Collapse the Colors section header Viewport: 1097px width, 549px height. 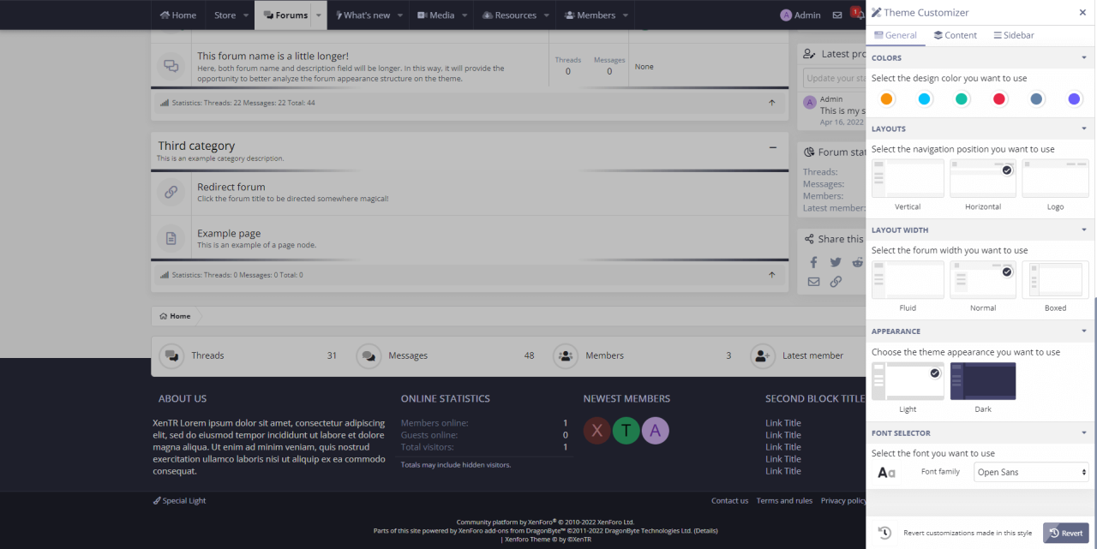click(x=1084, y=58)
